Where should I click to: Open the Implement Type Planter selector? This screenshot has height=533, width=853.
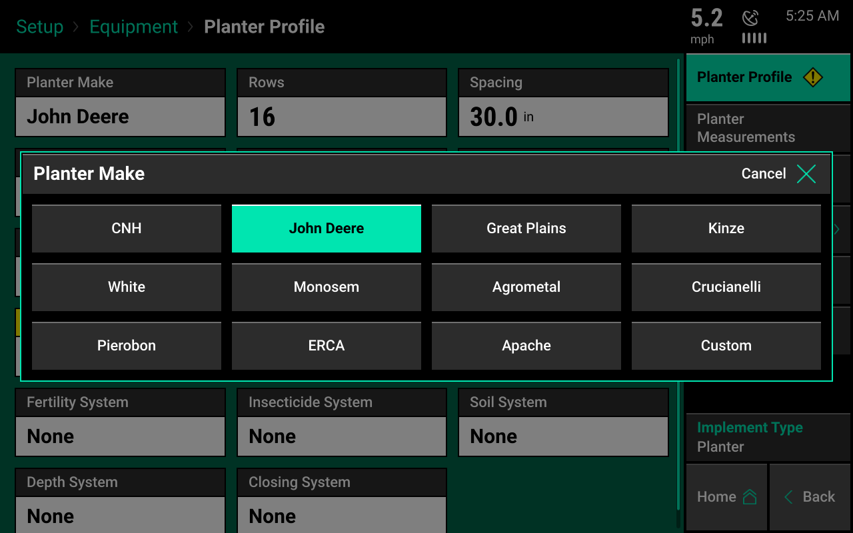pos(768,437)
